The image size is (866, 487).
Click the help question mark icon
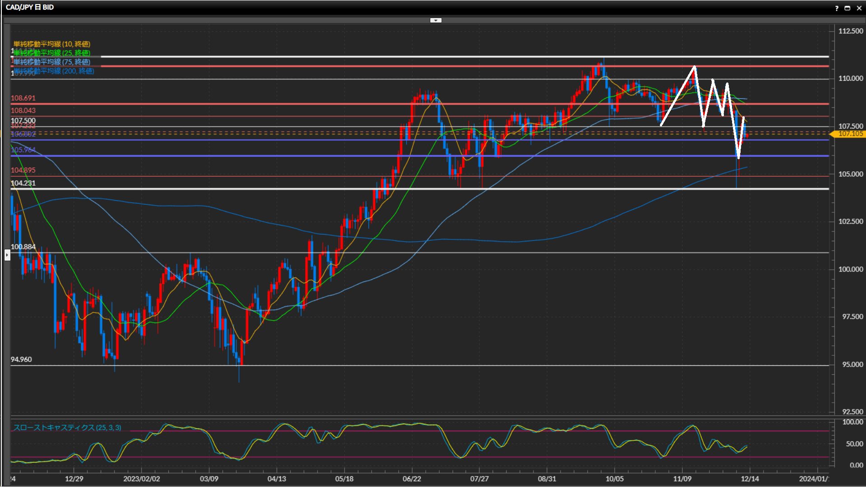click(837, 8)
